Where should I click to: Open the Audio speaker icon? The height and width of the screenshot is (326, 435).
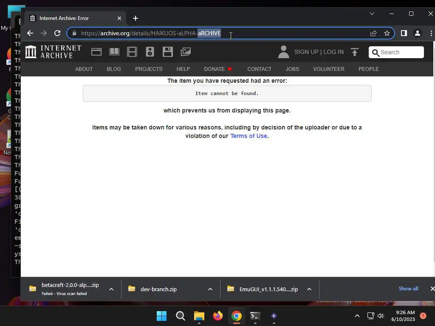[x=150, y=52]
